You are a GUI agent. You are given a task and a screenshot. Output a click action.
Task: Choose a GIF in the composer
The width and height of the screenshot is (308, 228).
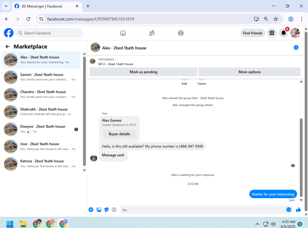[114, 210]
